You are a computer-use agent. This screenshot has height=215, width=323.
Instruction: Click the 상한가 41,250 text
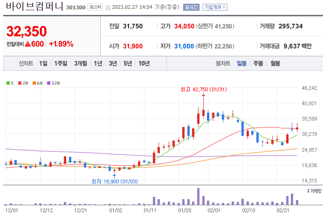pos(215,26)
